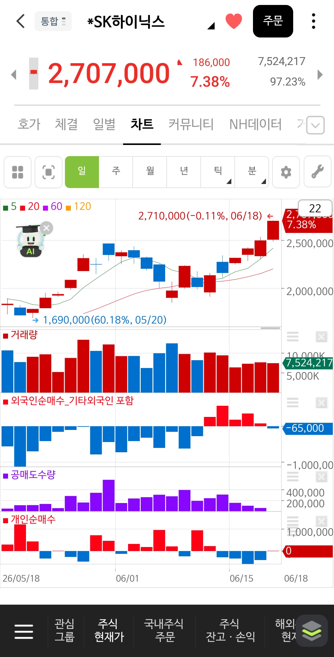Image resolution: width=334 pixels, height=657 pixels.
Task: Tap the purple 60-day moving average legend
Action: click(53, 207)
